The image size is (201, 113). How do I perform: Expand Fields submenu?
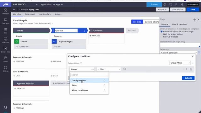[x=89, y=85]
